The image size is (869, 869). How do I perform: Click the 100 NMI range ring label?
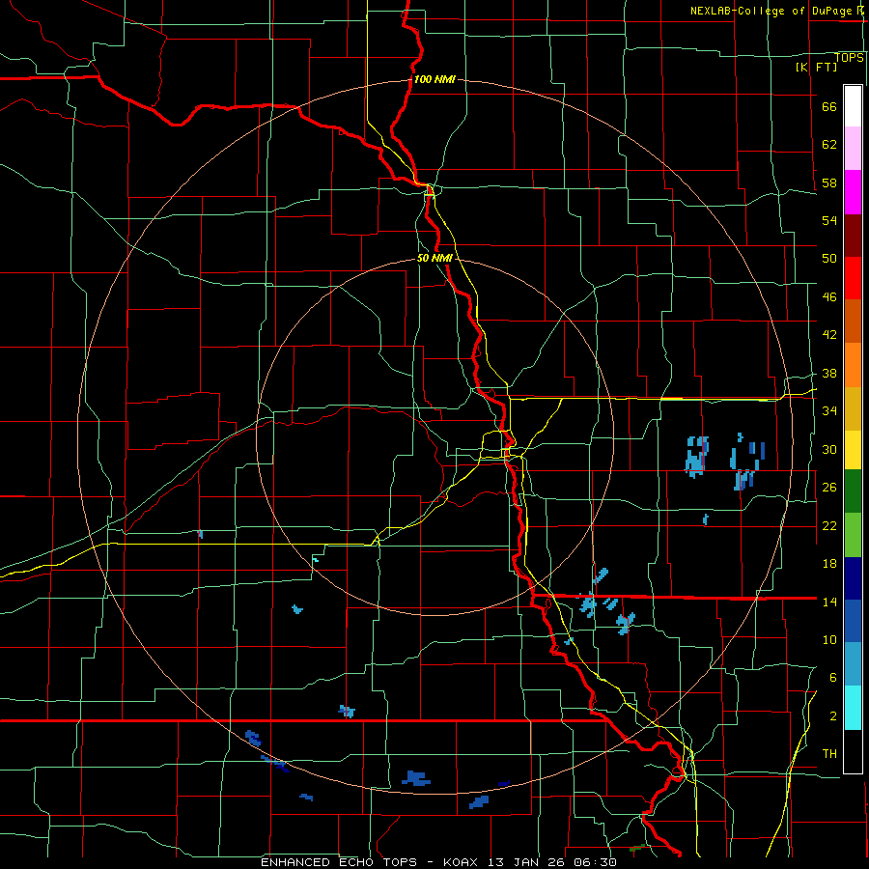point(434,79)
